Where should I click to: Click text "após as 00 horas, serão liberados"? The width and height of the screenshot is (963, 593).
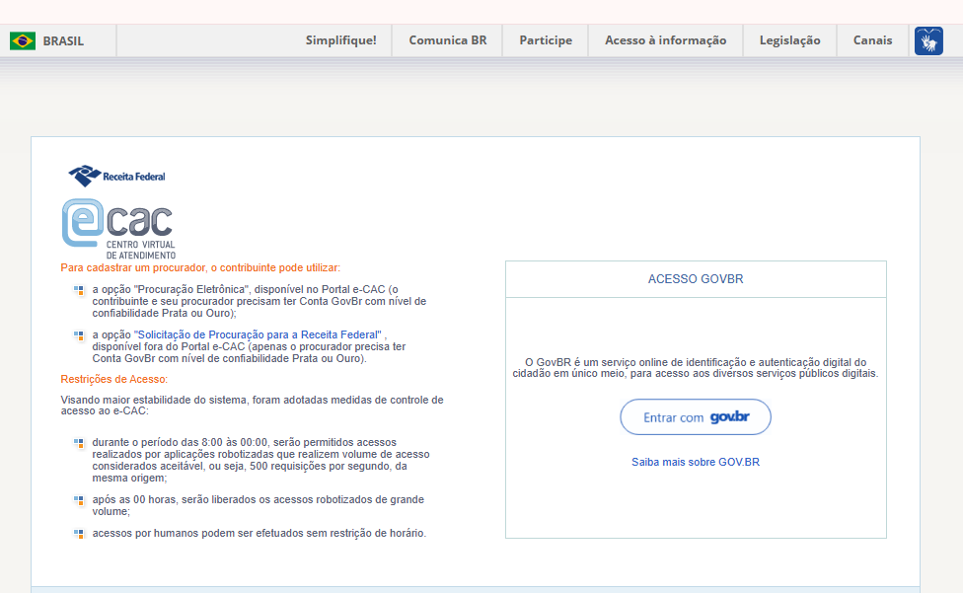[x=258, y=506]
